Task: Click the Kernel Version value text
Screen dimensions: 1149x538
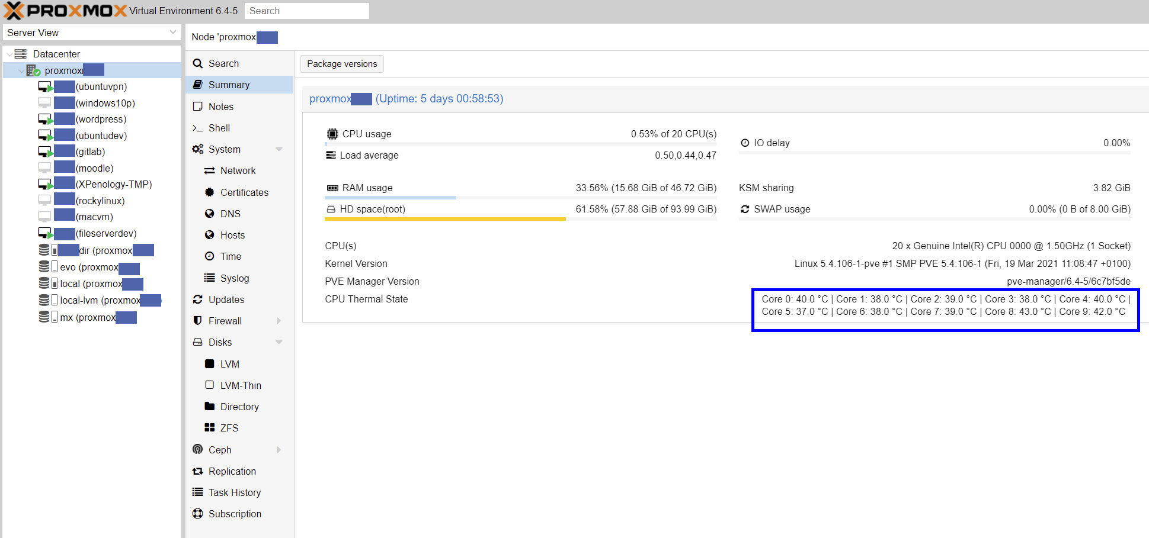Action: (962, 263)
